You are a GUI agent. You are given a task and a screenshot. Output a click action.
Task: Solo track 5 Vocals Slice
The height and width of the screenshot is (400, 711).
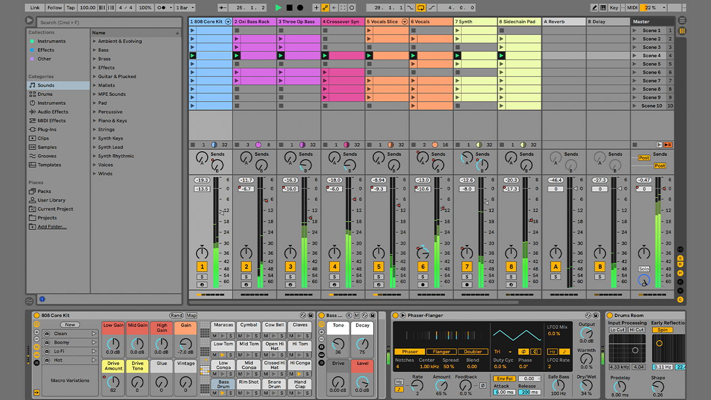378,277
